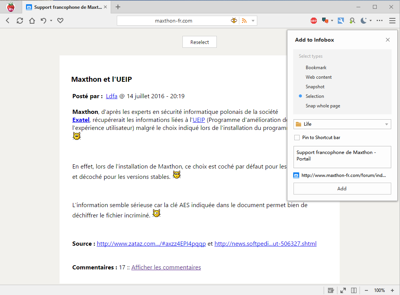Open a new tab
Screen dimensions: 400x295
118,7
